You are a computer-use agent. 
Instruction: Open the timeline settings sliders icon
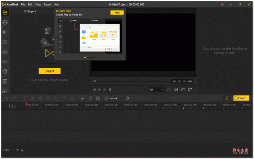pyautogui.click(x=227, y=98)
